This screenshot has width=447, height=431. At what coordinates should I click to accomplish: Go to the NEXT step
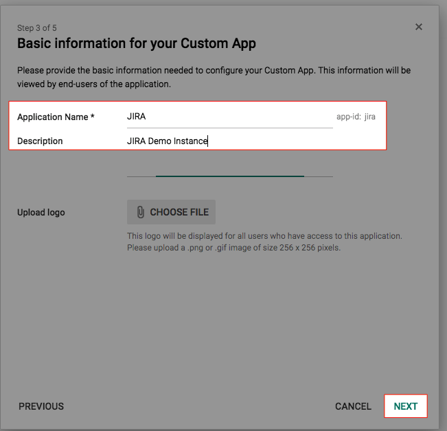click(405, 406)
